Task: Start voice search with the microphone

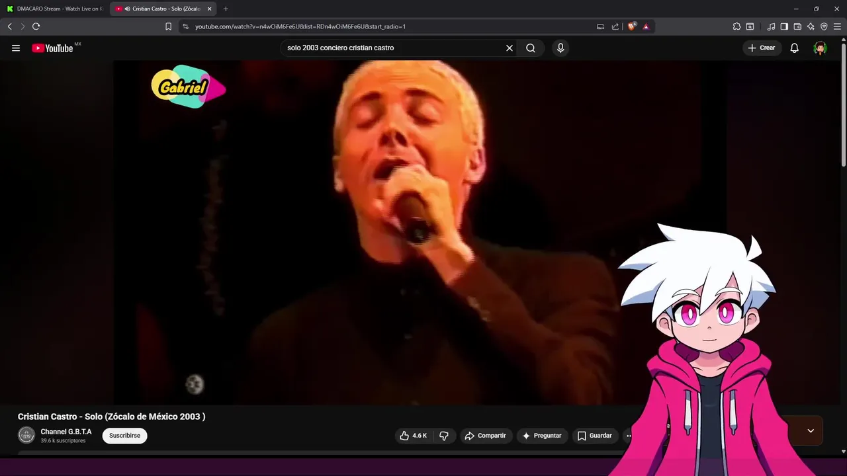Action: pos(560,48)
